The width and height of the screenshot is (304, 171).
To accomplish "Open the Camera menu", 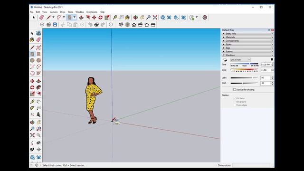I will pyautogui.click(x=54, y=12).
